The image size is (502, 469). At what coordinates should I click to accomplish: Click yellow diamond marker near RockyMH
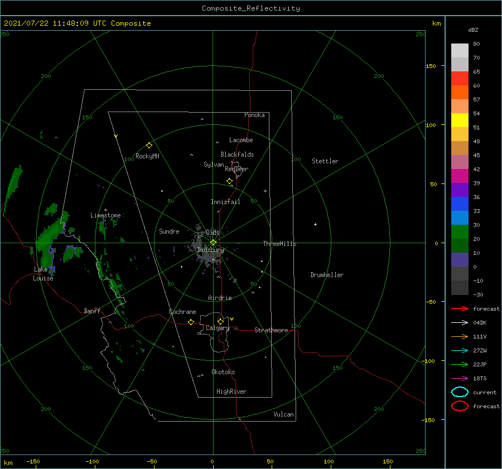149,146
